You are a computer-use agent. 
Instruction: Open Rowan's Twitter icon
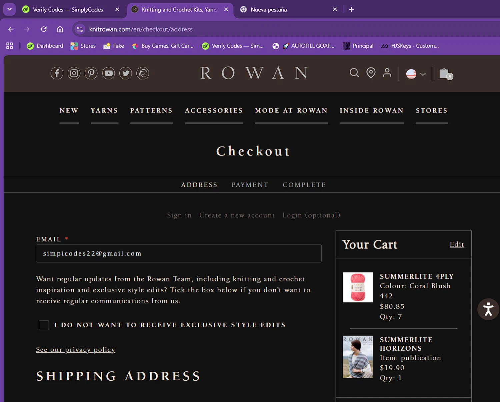click(x=126, y=73)
